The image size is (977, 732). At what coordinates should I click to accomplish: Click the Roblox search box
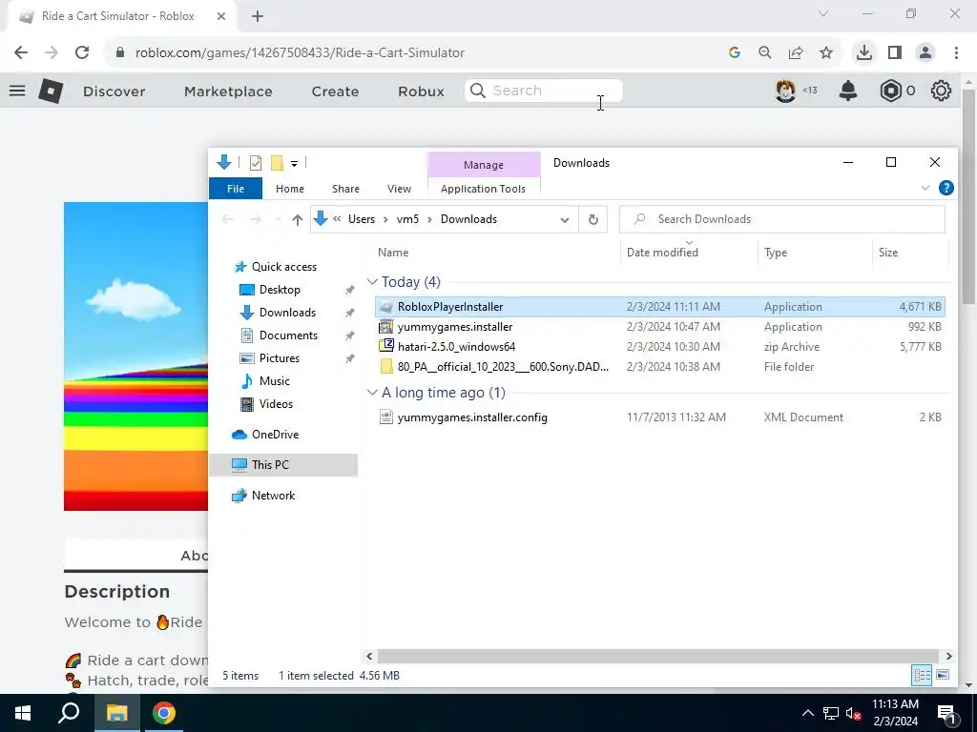pos(543,91)
